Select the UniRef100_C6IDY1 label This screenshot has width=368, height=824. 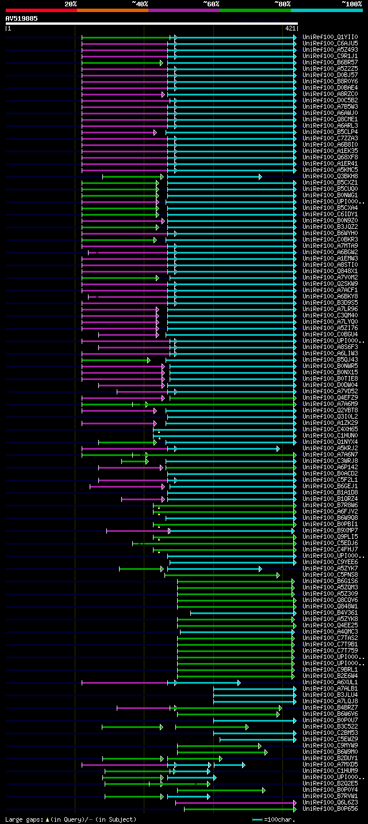(330, 214)
